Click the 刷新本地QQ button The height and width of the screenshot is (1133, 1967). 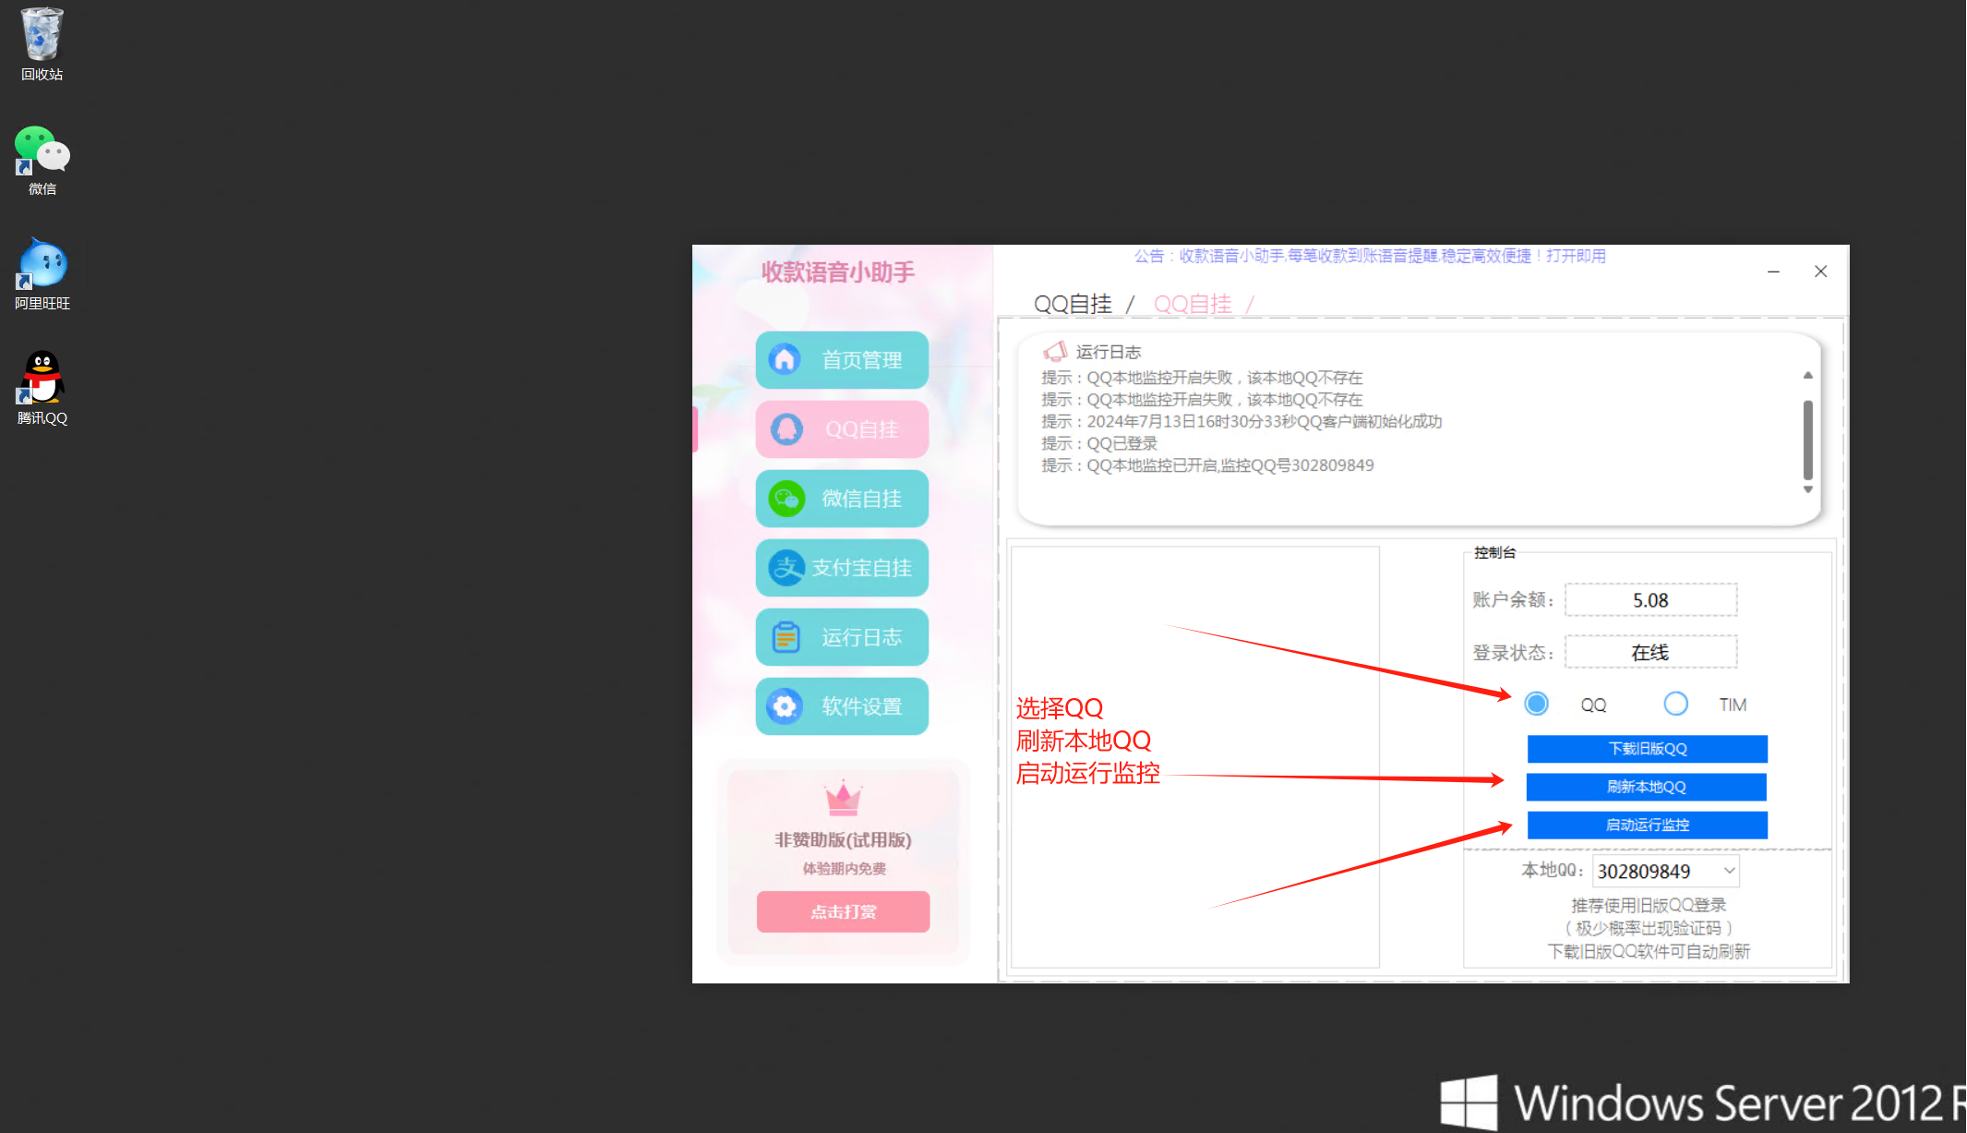point(1647,787)
